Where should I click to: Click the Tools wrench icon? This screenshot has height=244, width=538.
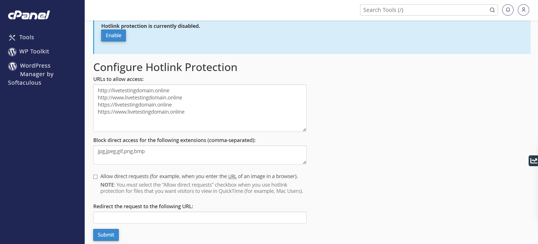12,37
